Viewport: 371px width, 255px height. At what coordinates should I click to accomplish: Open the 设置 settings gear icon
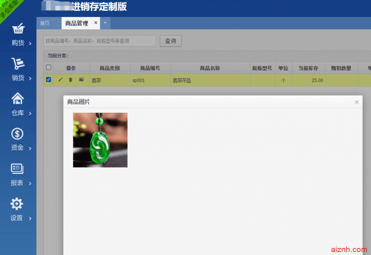(x=17, y=204)
